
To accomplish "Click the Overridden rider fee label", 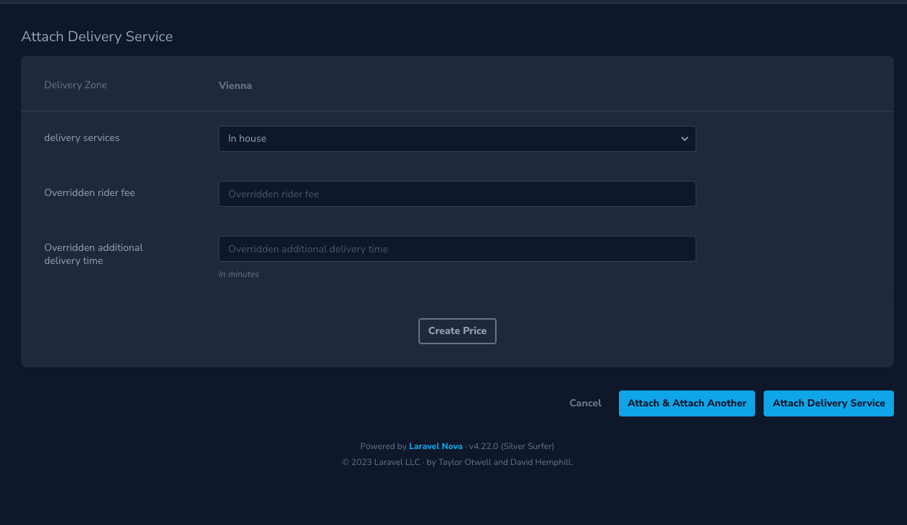I will click(x=89, y=192).
